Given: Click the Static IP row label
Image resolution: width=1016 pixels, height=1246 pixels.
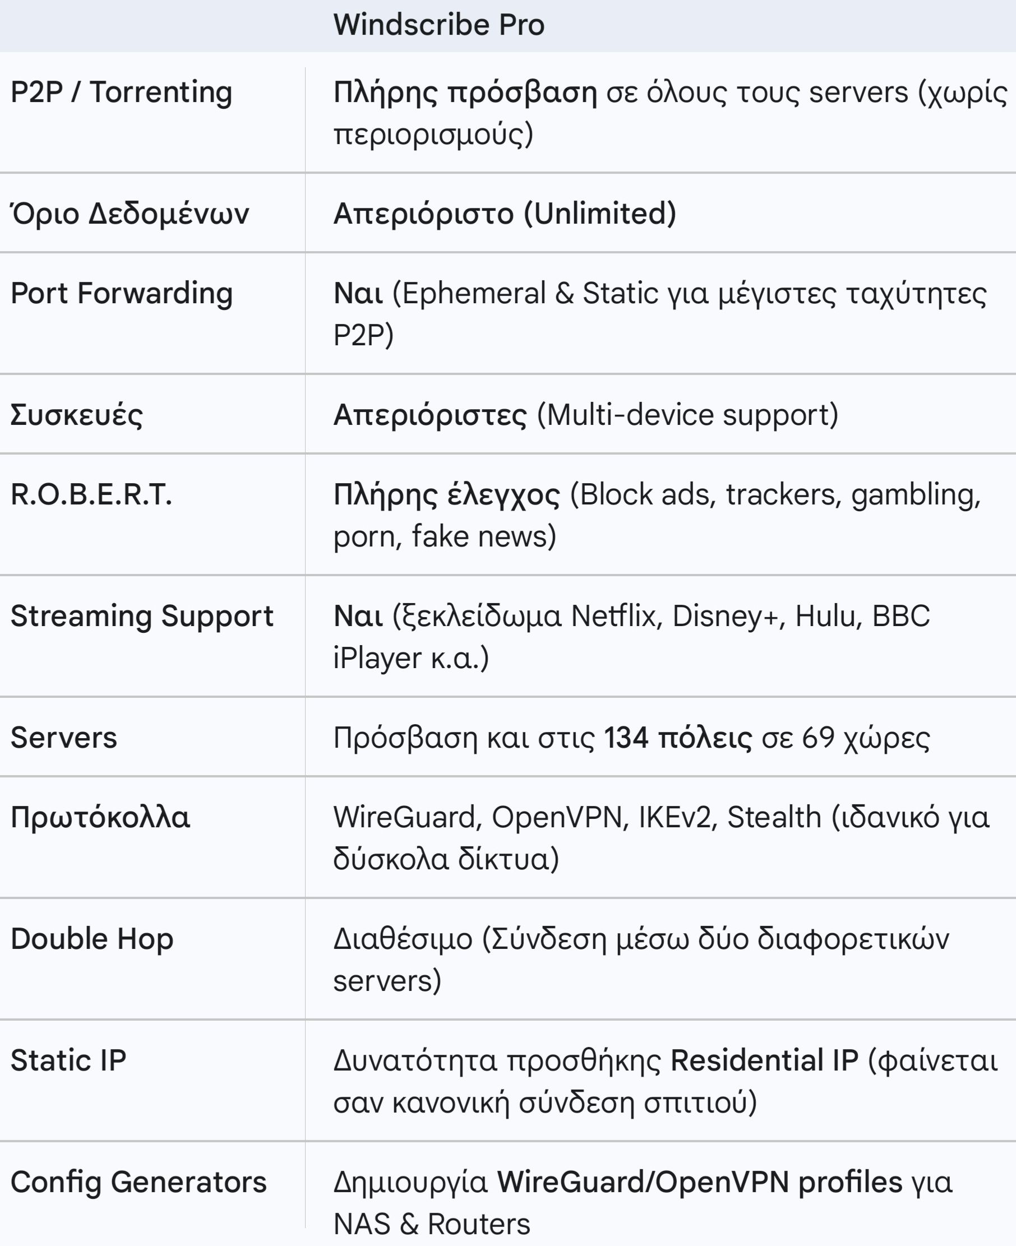Looking at the screenshot, I should (x=68, y=1060).
